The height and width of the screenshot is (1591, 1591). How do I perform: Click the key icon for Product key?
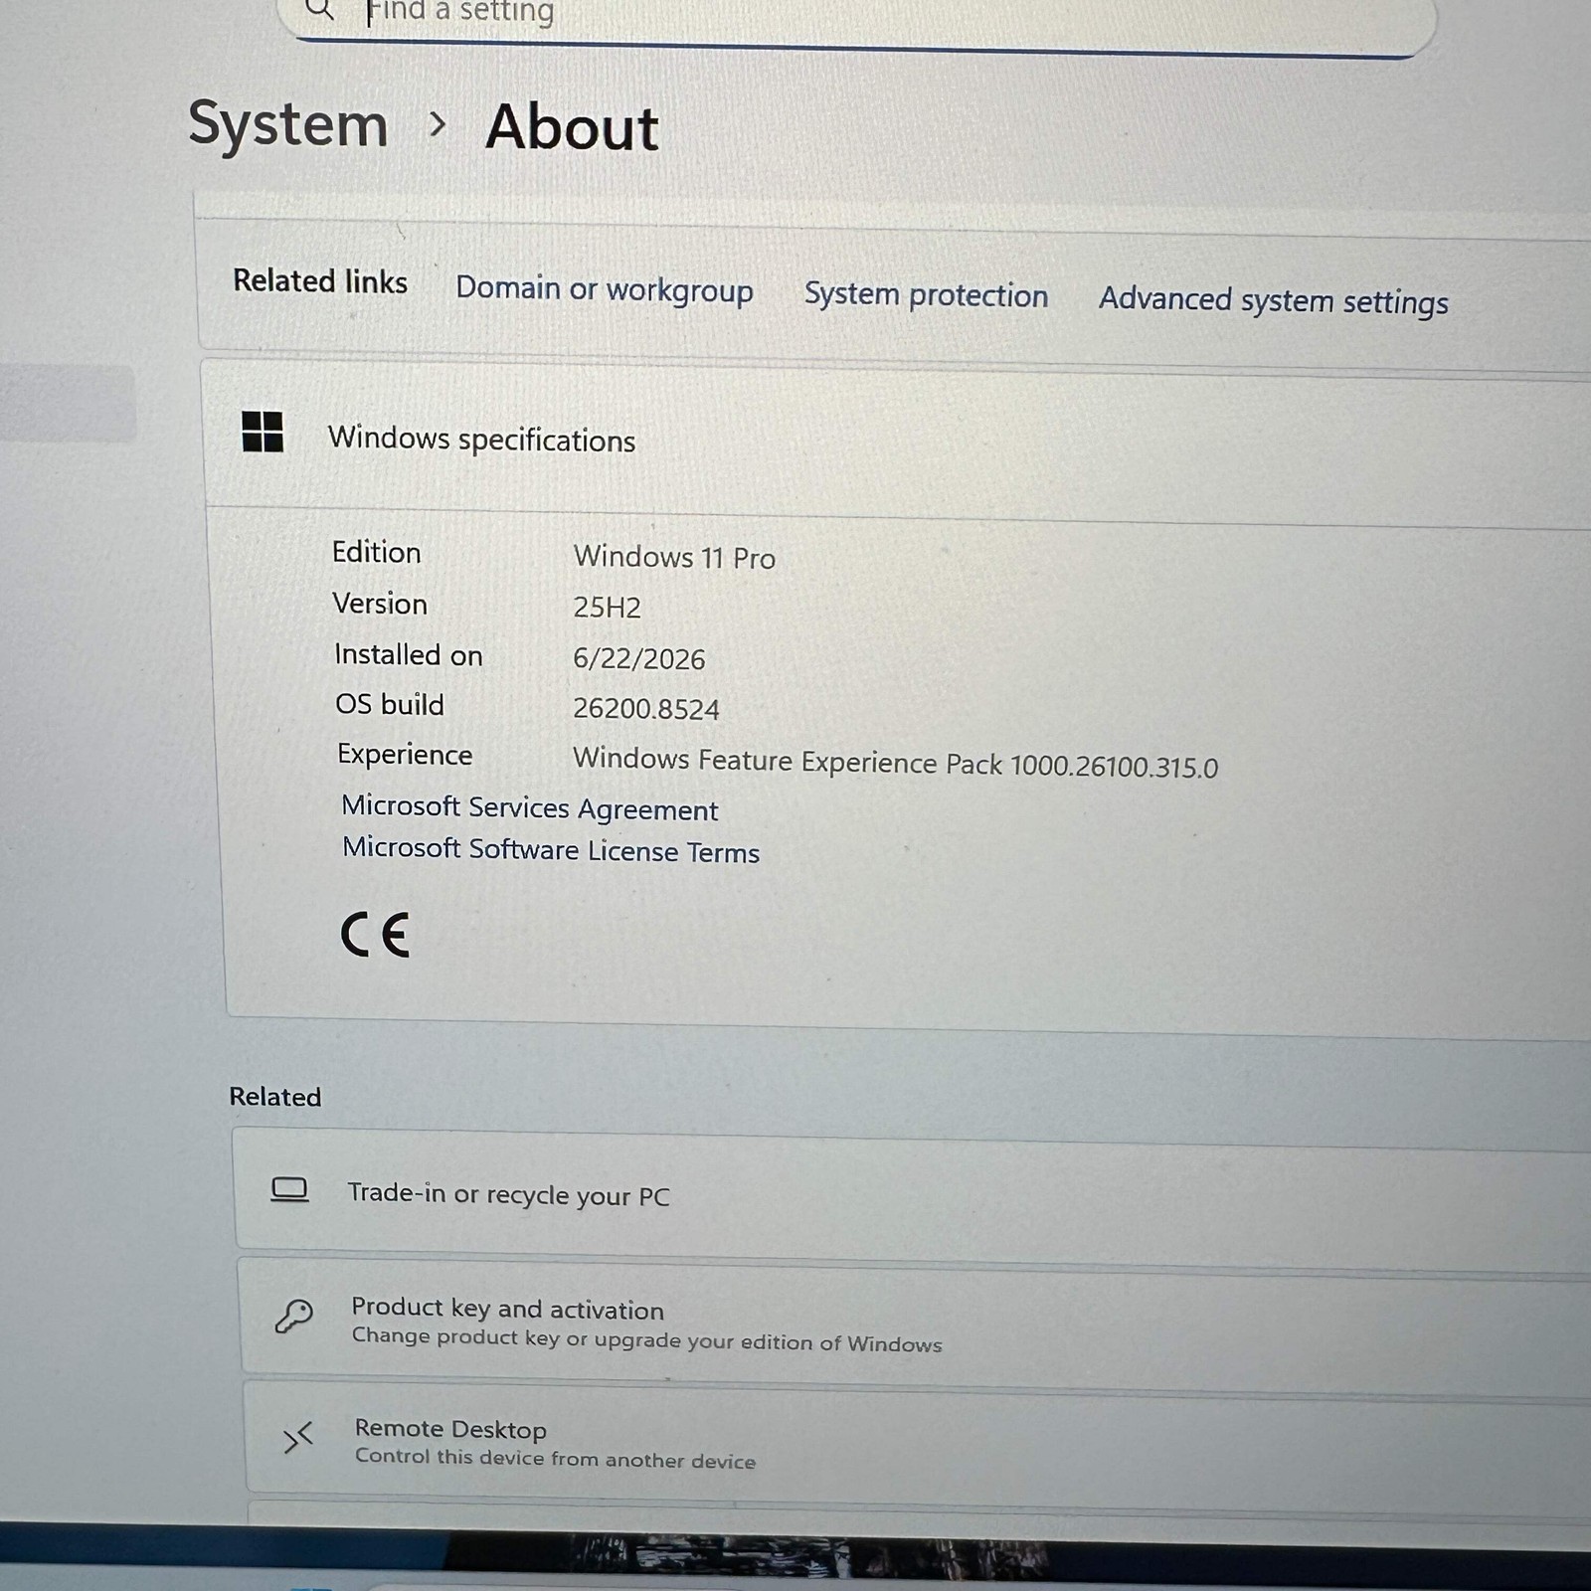pos(293,1316)
